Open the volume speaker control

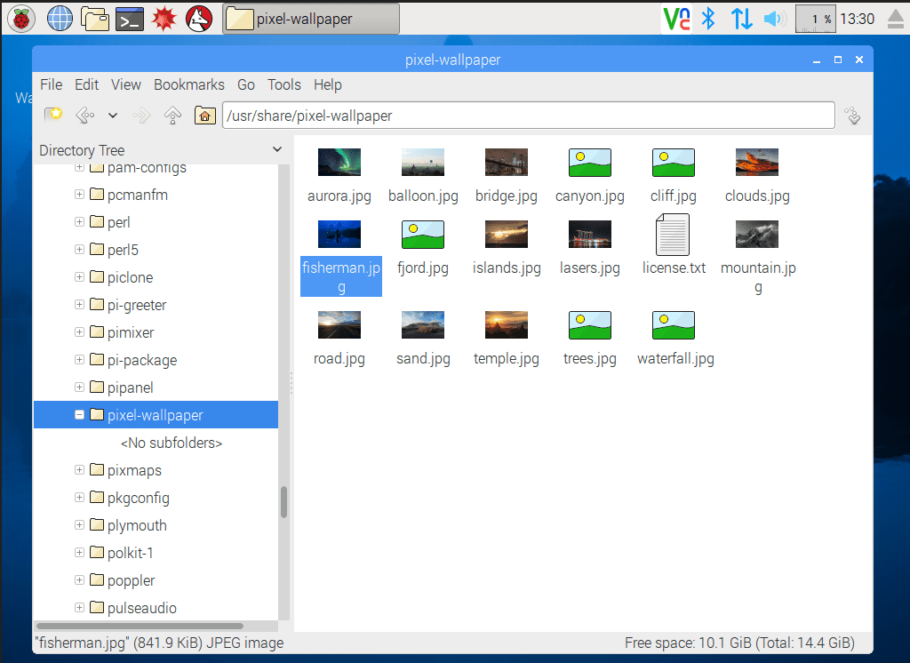pyautogui.click(x=773, y=19)
